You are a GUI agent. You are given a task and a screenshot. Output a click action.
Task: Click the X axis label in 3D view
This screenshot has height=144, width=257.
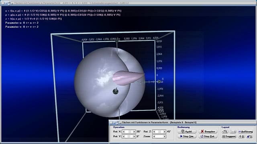point(163,79)
